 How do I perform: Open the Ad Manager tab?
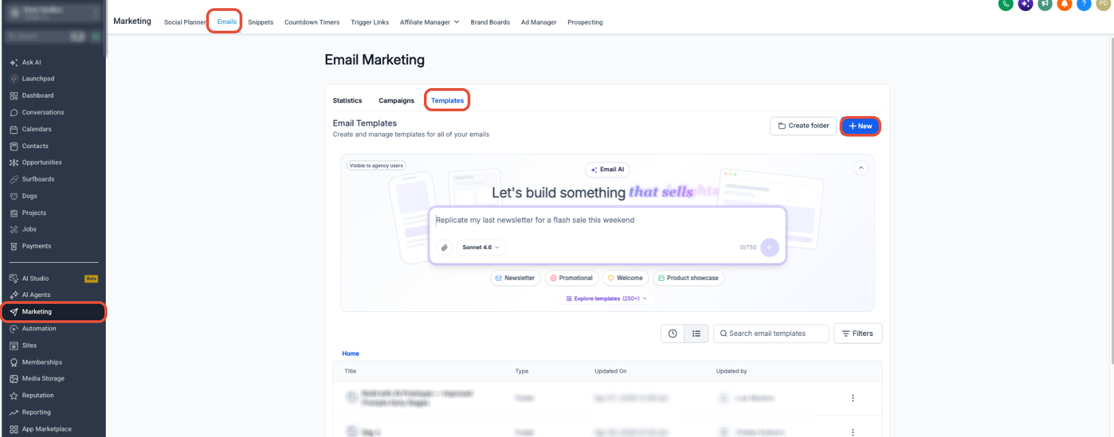(539, 22)
